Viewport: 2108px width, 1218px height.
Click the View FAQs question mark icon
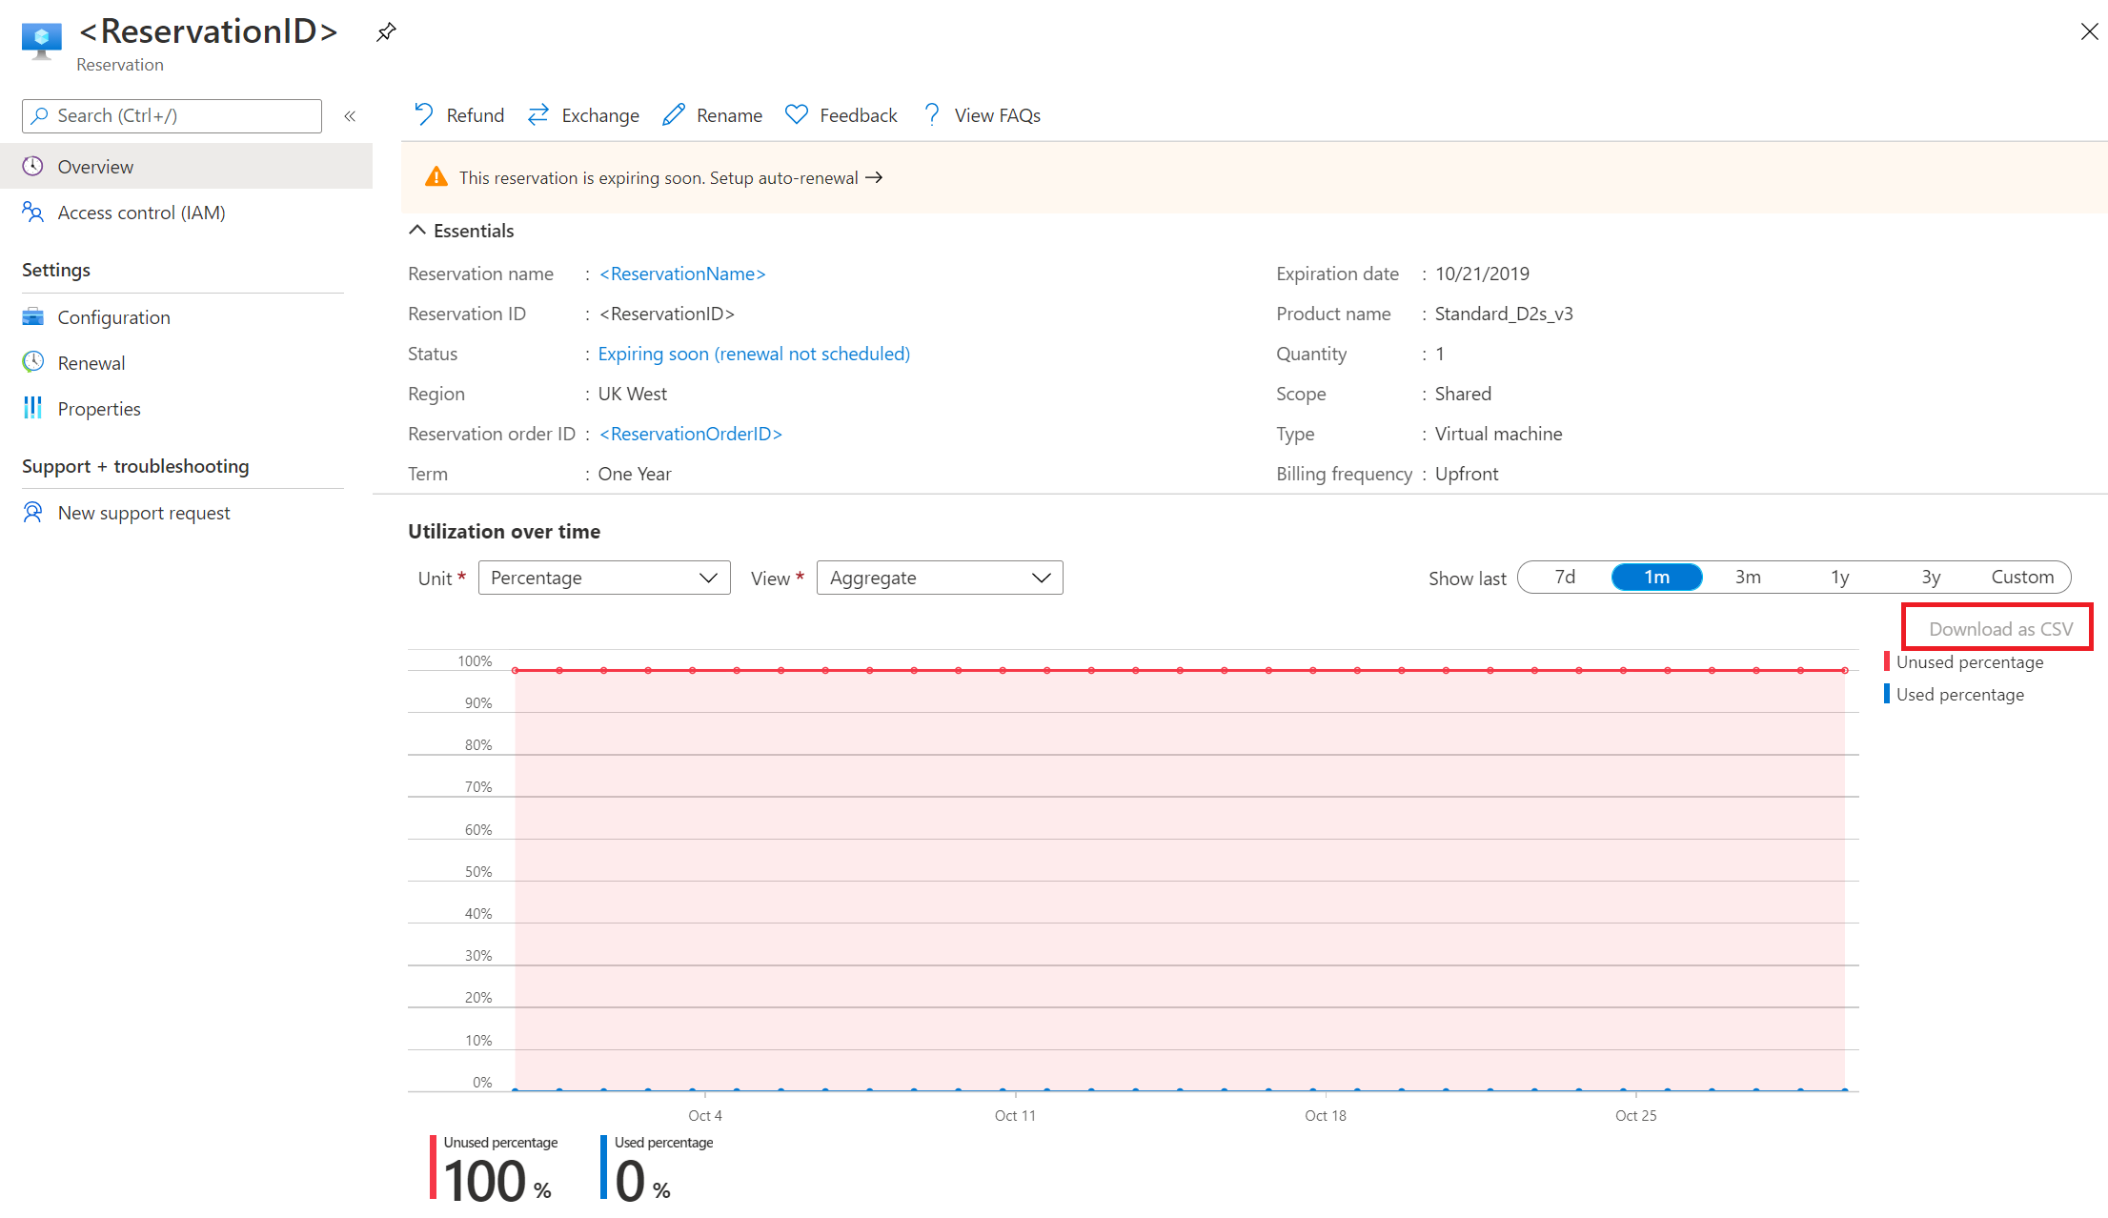(932, 114)
